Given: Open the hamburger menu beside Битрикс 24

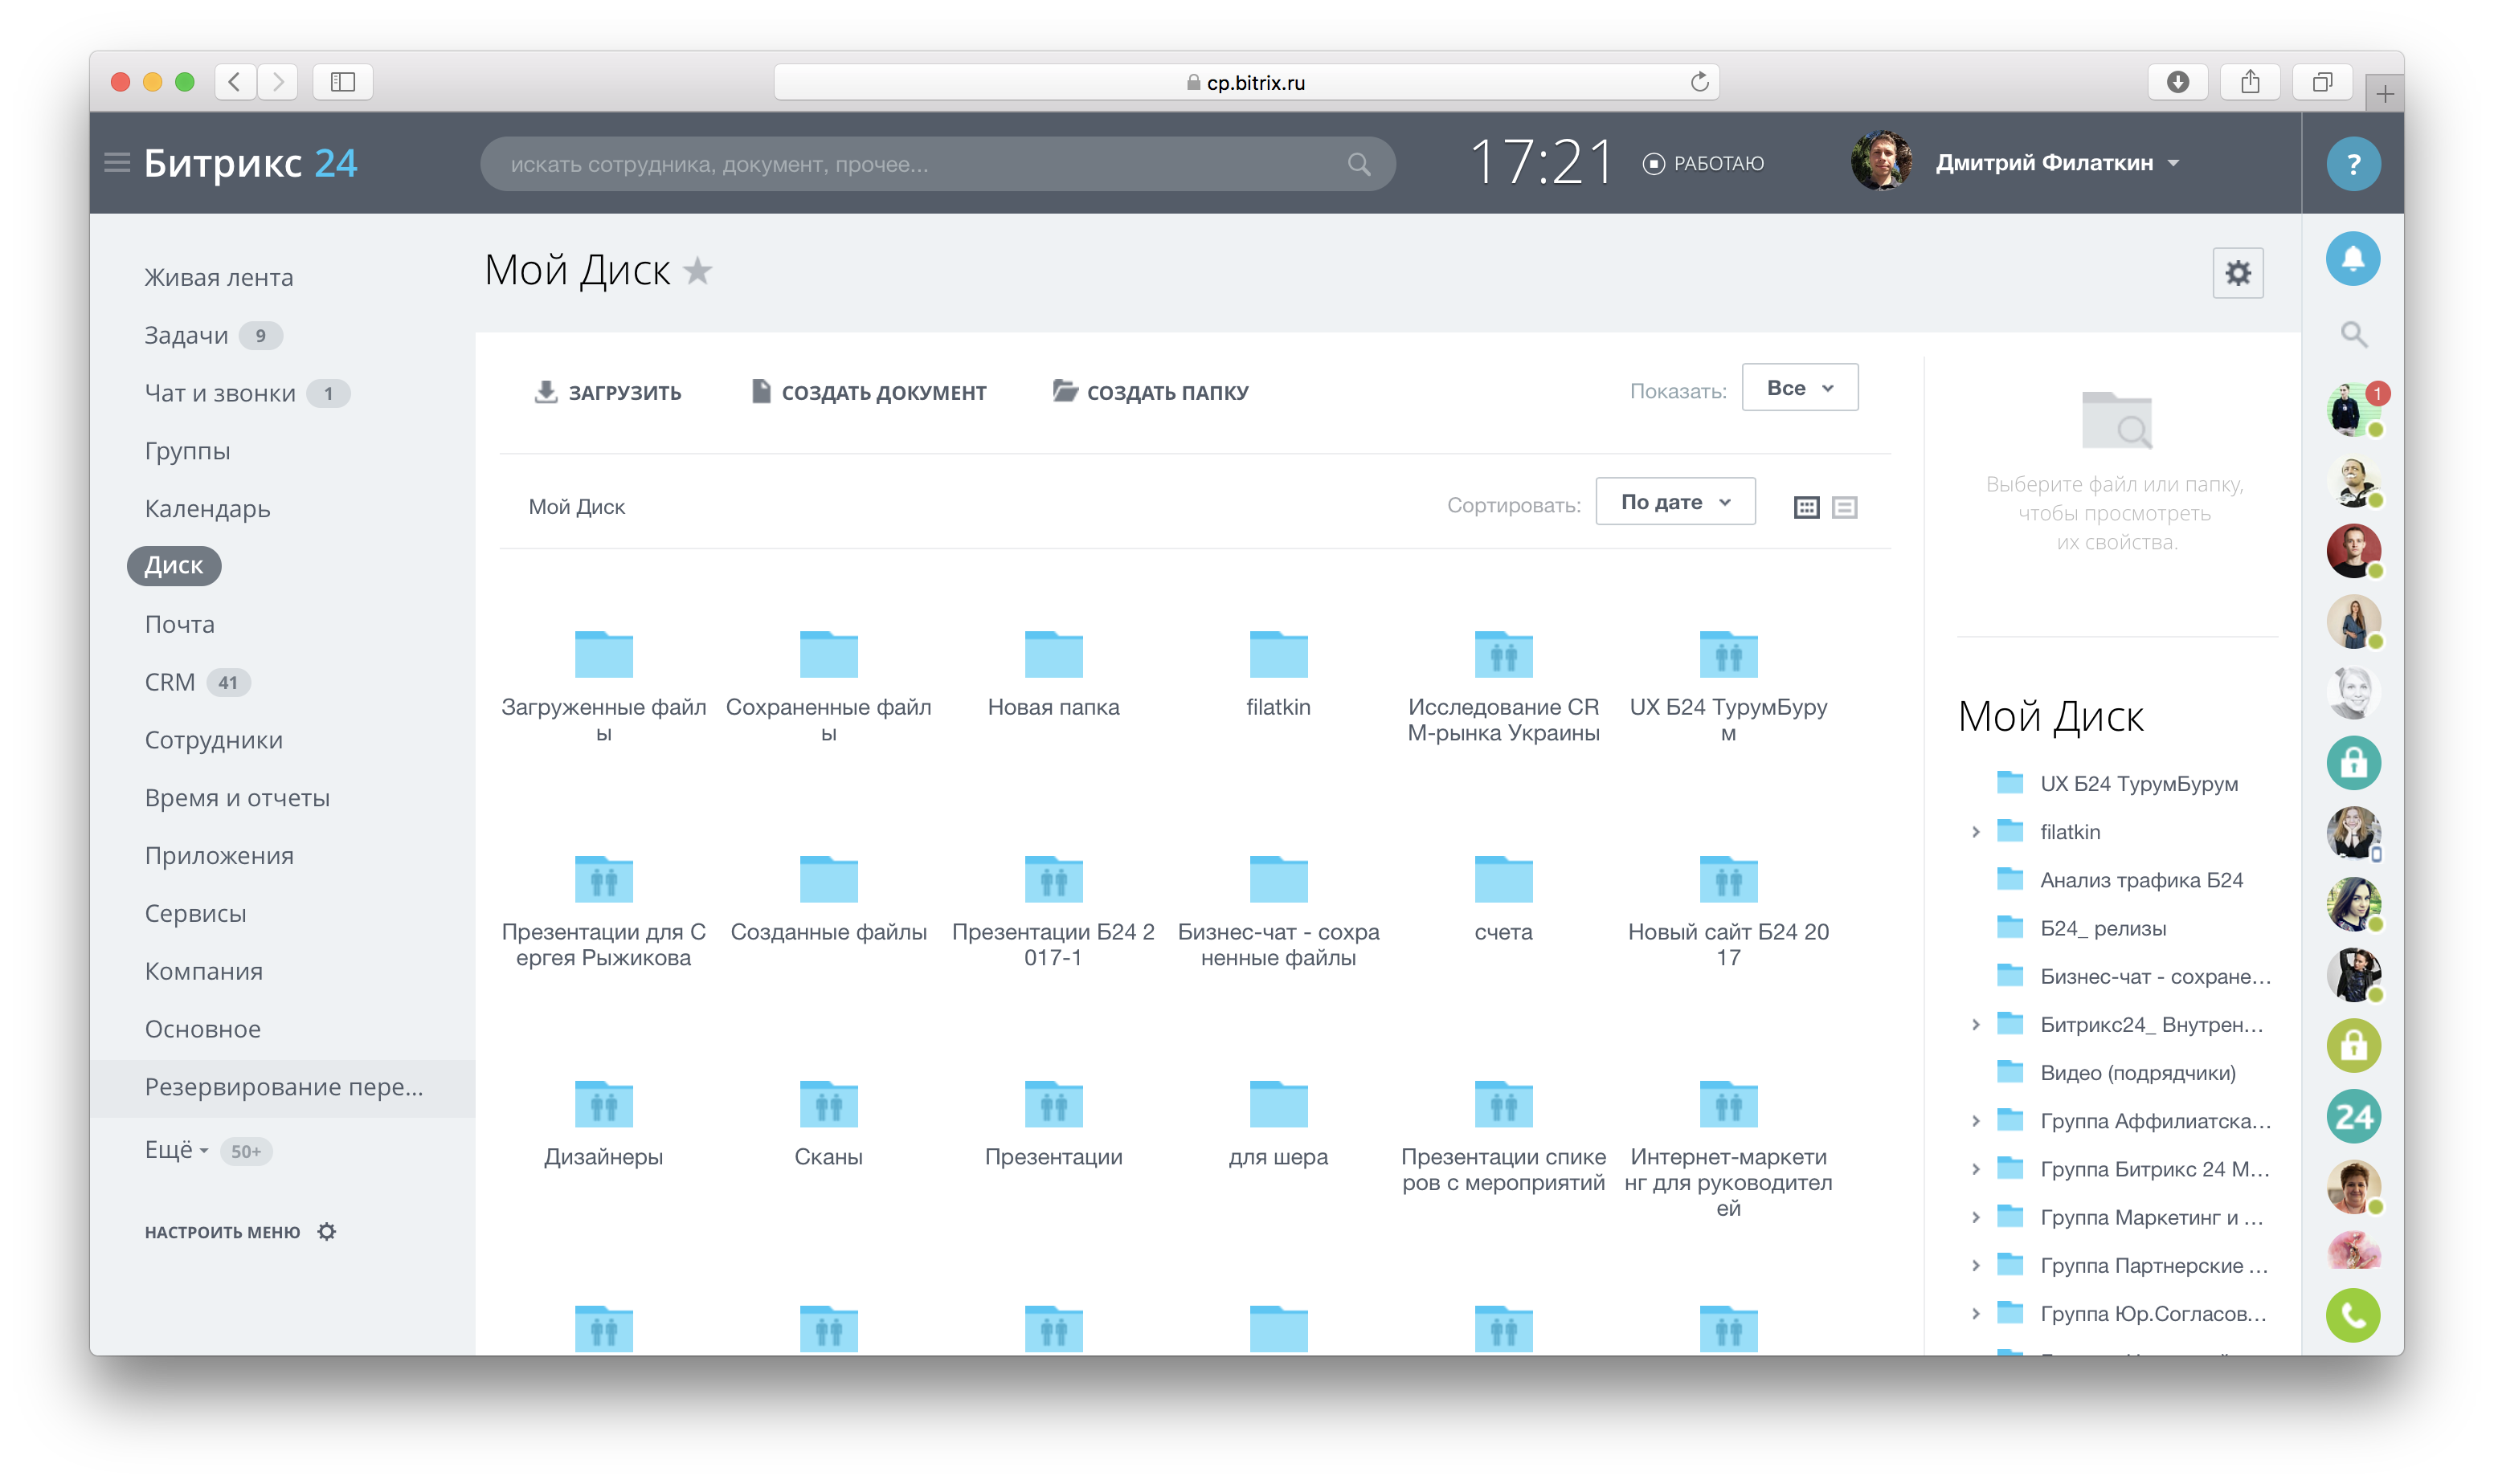Looking at the screenshot, I should point(117,162).
